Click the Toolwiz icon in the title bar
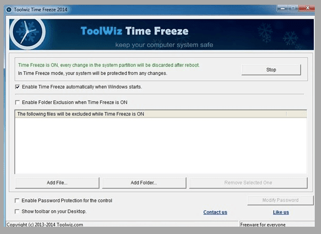321x234 pixels. point(9,9)
